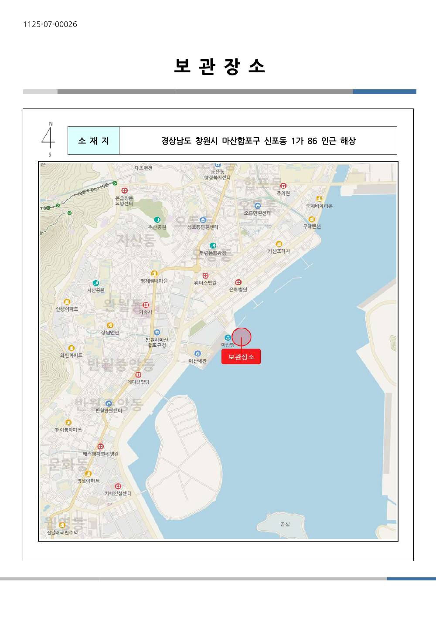Click the 마산항 anchor port icon
Image resolution: width=436 pixels, height=617 pixels.
point(227,338)
